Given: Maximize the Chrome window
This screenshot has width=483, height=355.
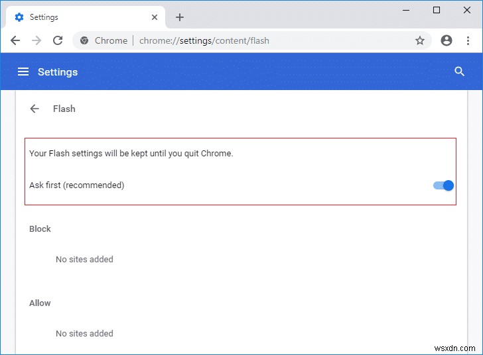Looking at the screenshot, I should [x=437, y=10].
